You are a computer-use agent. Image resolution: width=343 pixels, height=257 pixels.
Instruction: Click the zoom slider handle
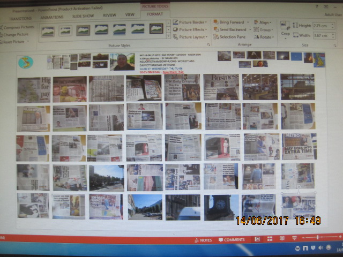tap(317, 237)
